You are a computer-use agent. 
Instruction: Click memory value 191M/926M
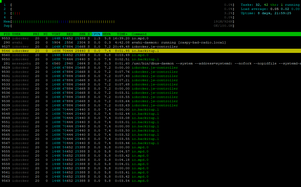(223, 22)
